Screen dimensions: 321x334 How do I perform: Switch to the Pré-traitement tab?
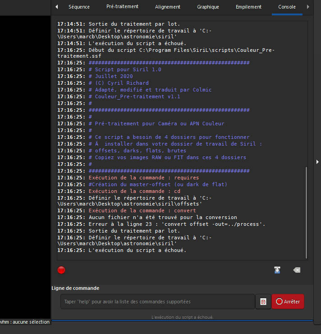pyautogui.click(x=122, y=7)
